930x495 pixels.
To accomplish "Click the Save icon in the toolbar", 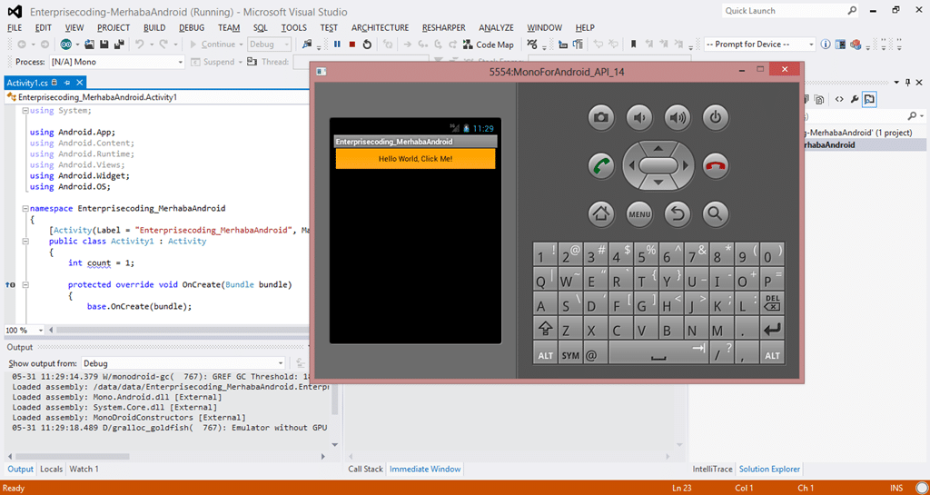I will [x=104, y=45].
